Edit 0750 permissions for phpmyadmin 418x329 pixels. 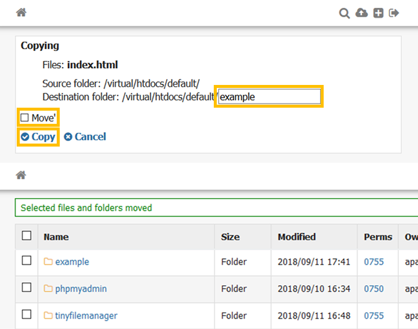tap(374, 288)
